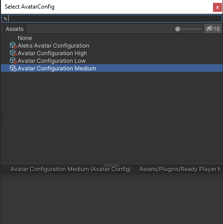
Task: Click the Avatar Configuration Medium preview title
Action: (71, 169)
